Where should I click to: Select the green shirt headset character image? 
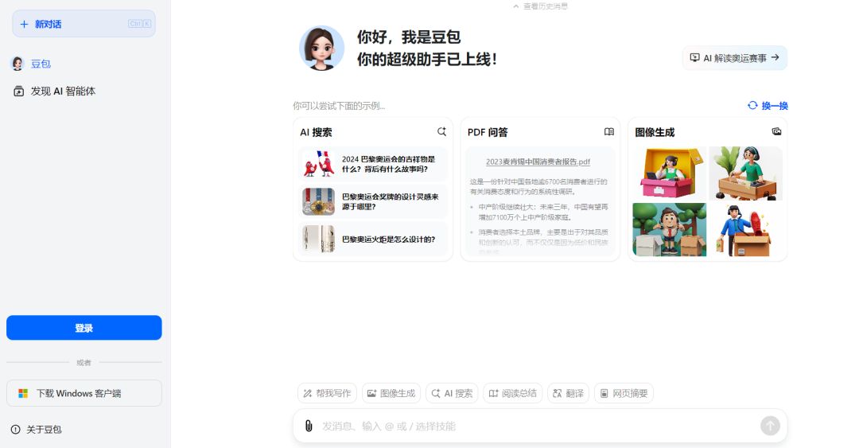[745, 173]
